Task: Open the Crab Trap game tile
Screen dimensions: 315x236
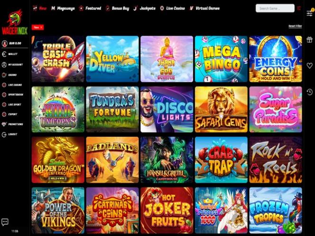Action: [x=221, y=160]
